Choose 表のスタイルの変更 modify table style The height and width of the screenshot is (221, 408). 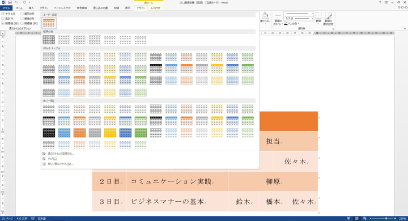(61, 154)
